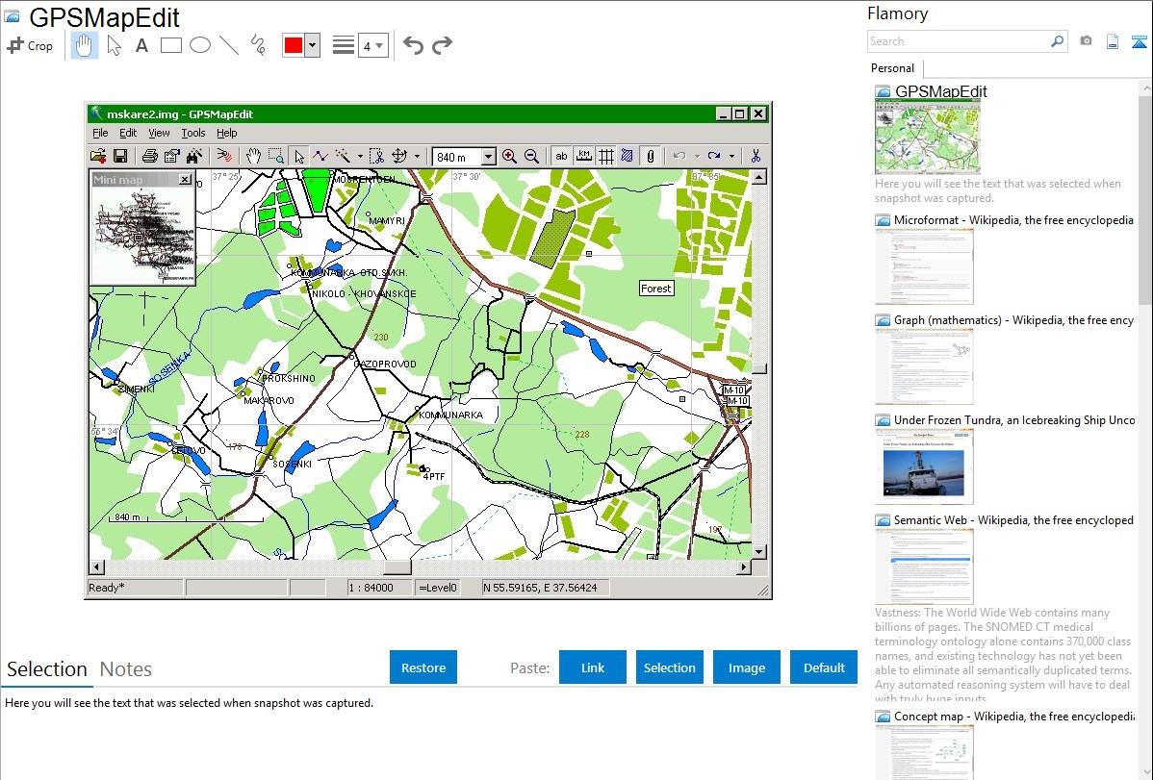Choose the rectangle shape tool
This screenshot has height=780, width=1153.
coord(170,45)
